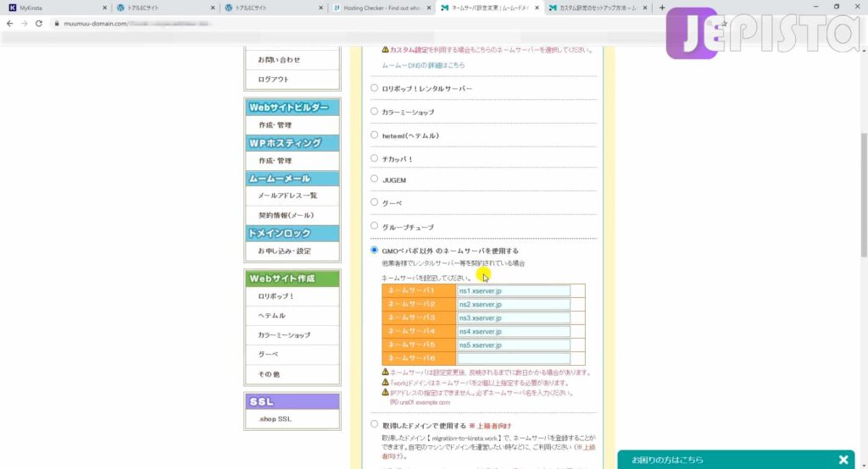Click the ネームサーバ3 field with ns3.xserver.jp

[x=513, y=318]
